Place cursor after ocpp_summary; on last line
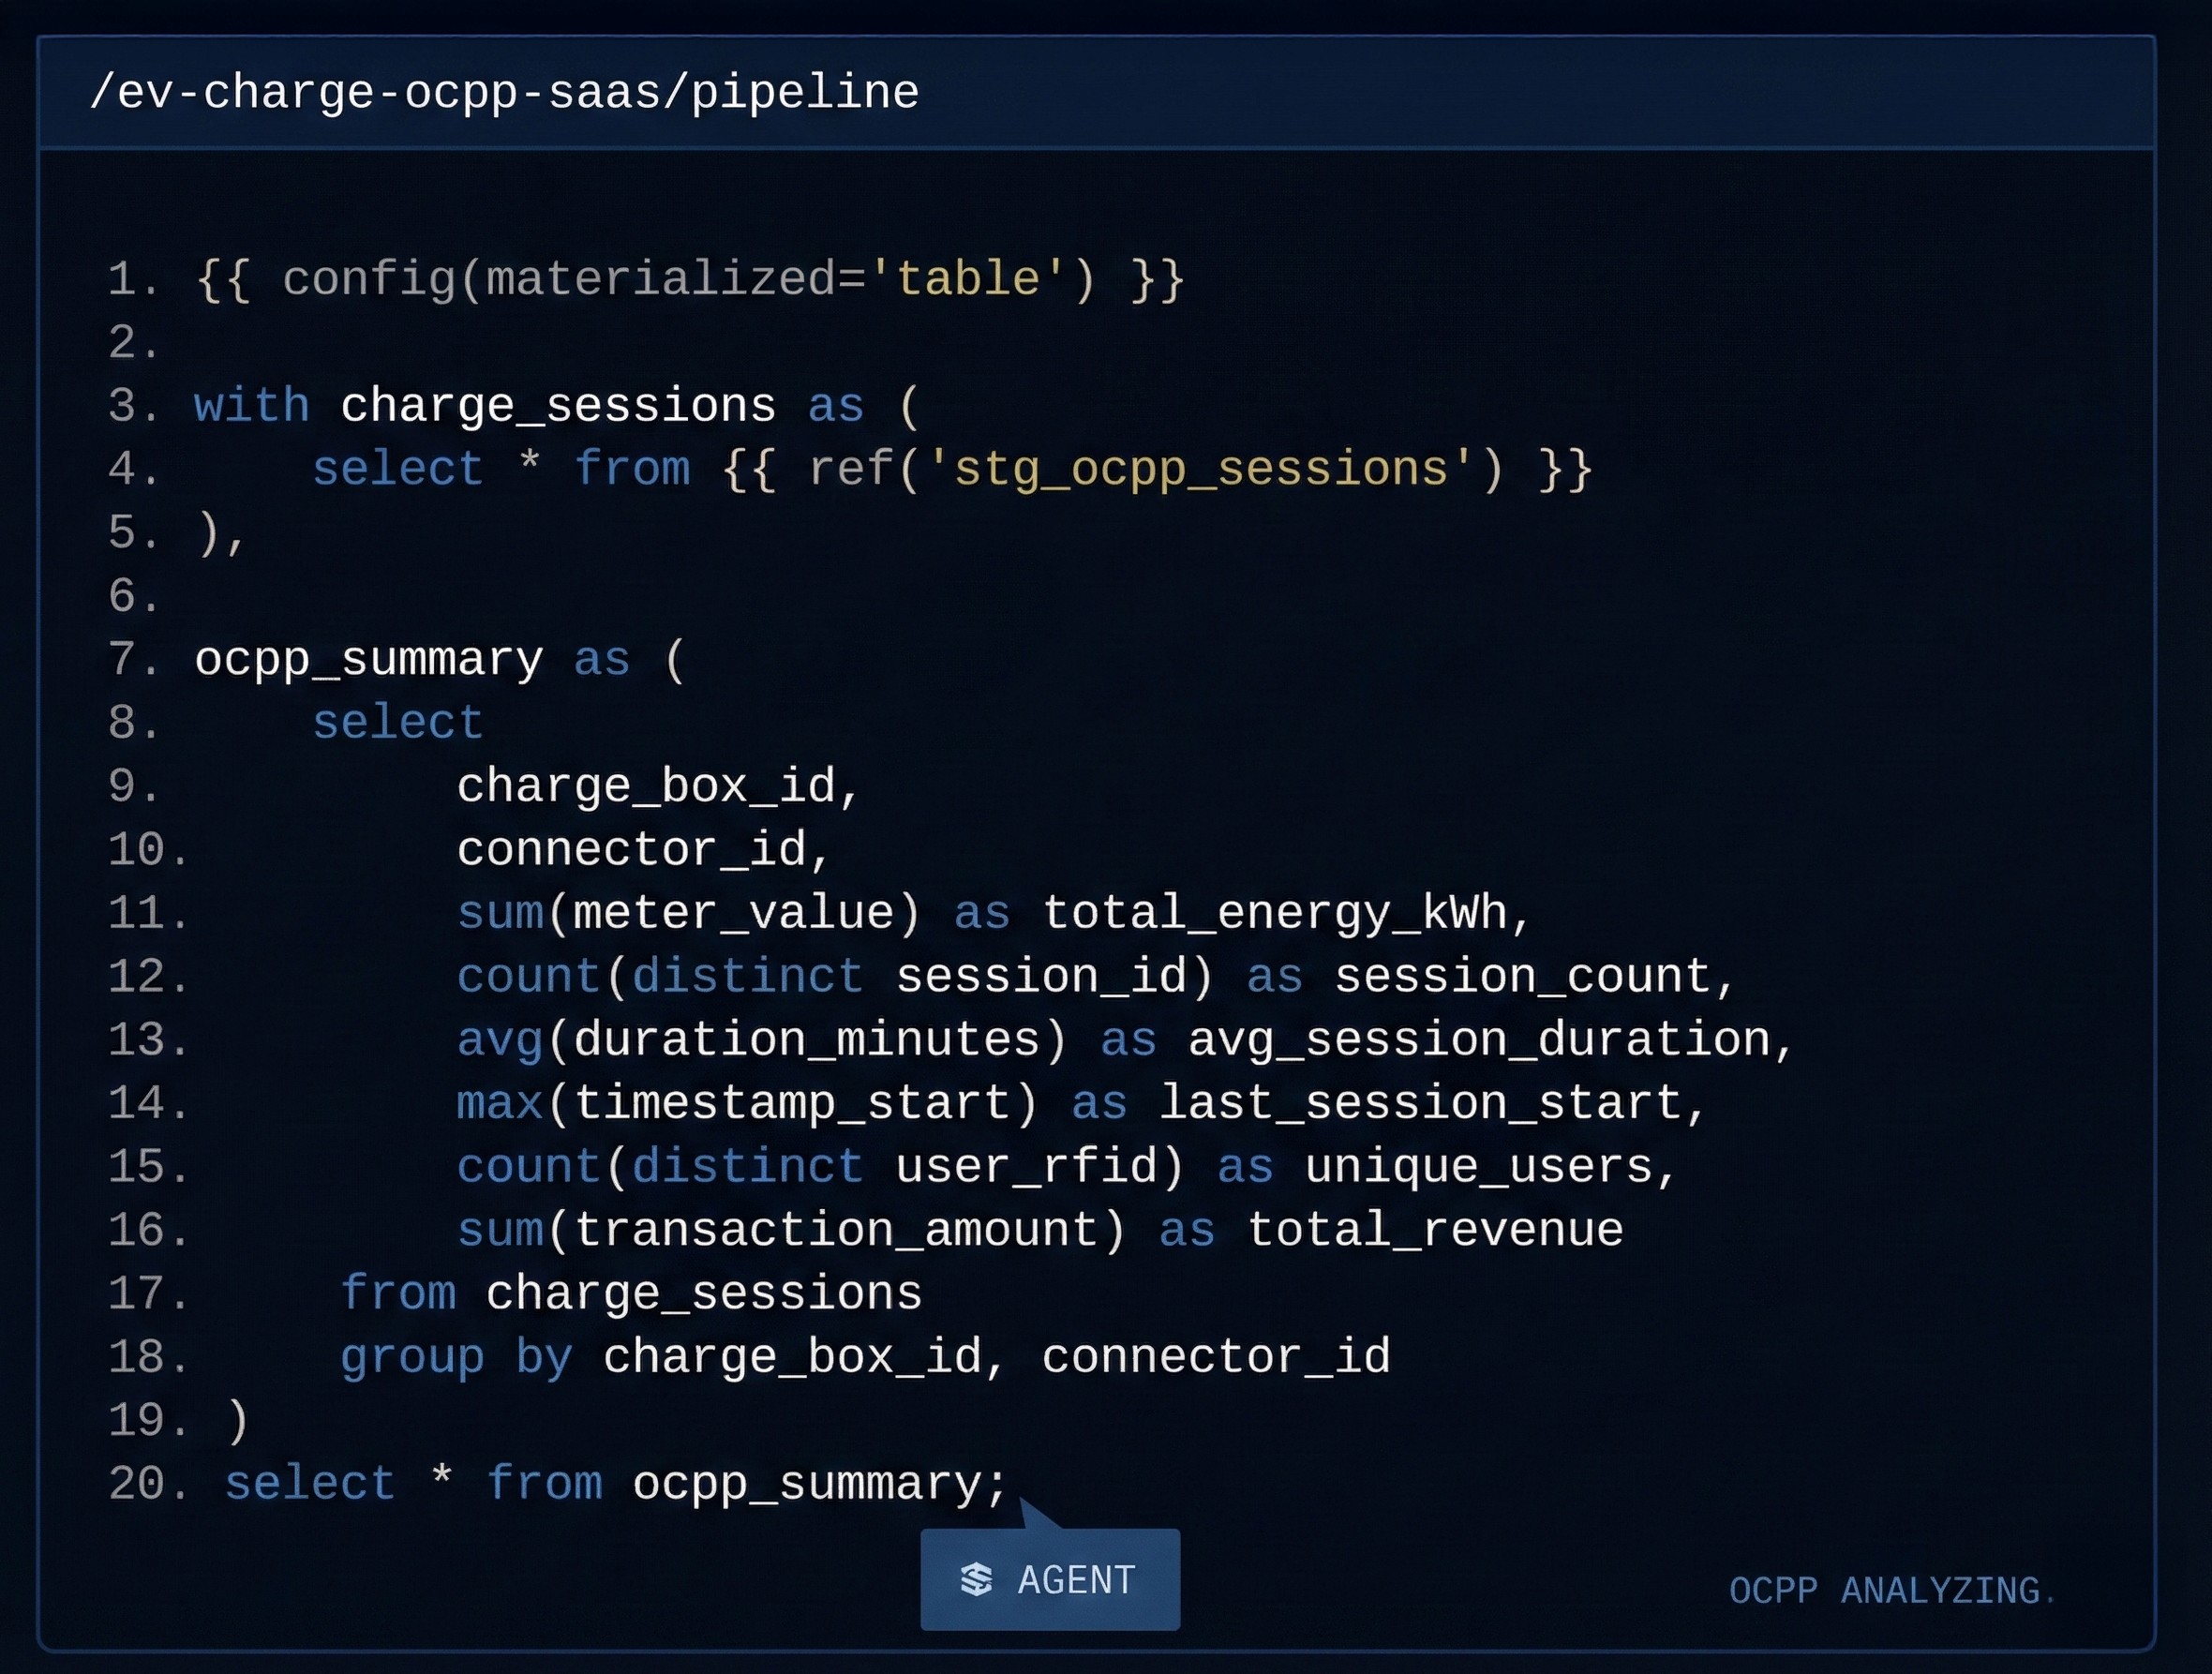 1009,1483
